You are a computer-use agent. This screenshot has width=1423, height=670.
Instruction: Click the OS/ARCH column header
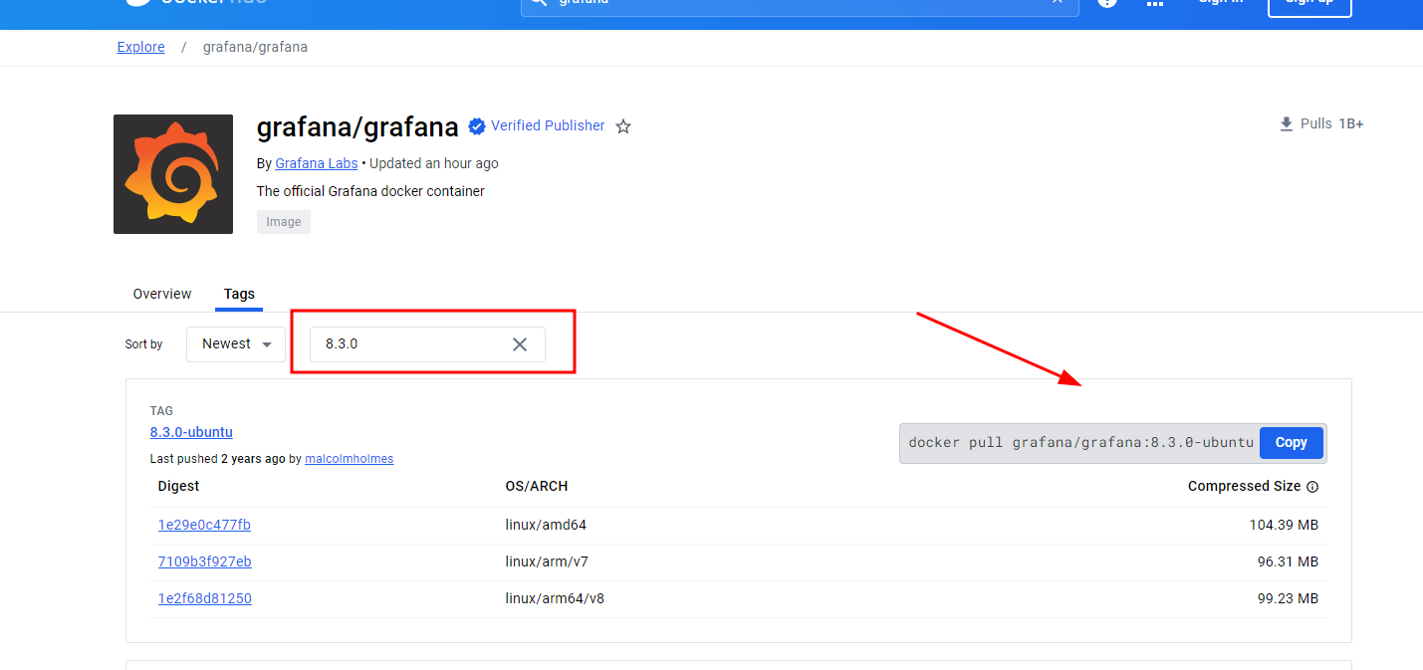(x=536, y=486)
